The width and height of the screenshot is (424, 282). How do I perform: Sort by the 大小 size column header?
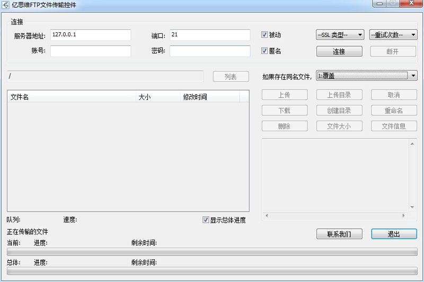pyautogui.click(x=158, y=97)
